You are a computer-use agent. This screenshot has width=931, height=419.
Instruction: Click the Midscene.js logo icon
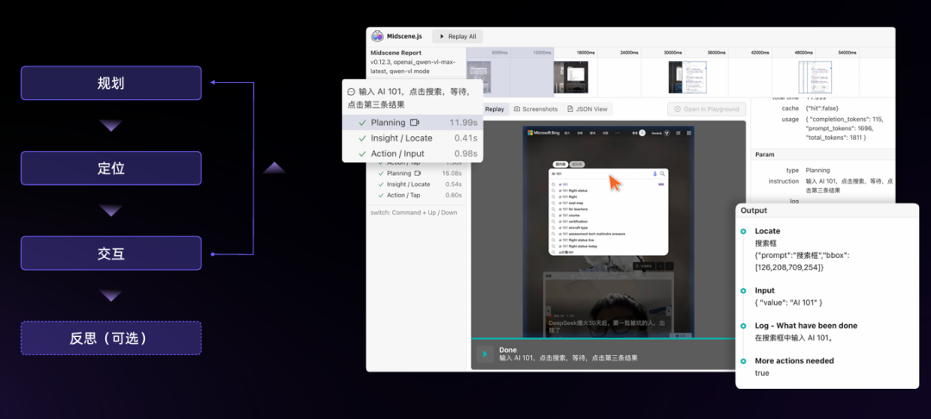377,36
